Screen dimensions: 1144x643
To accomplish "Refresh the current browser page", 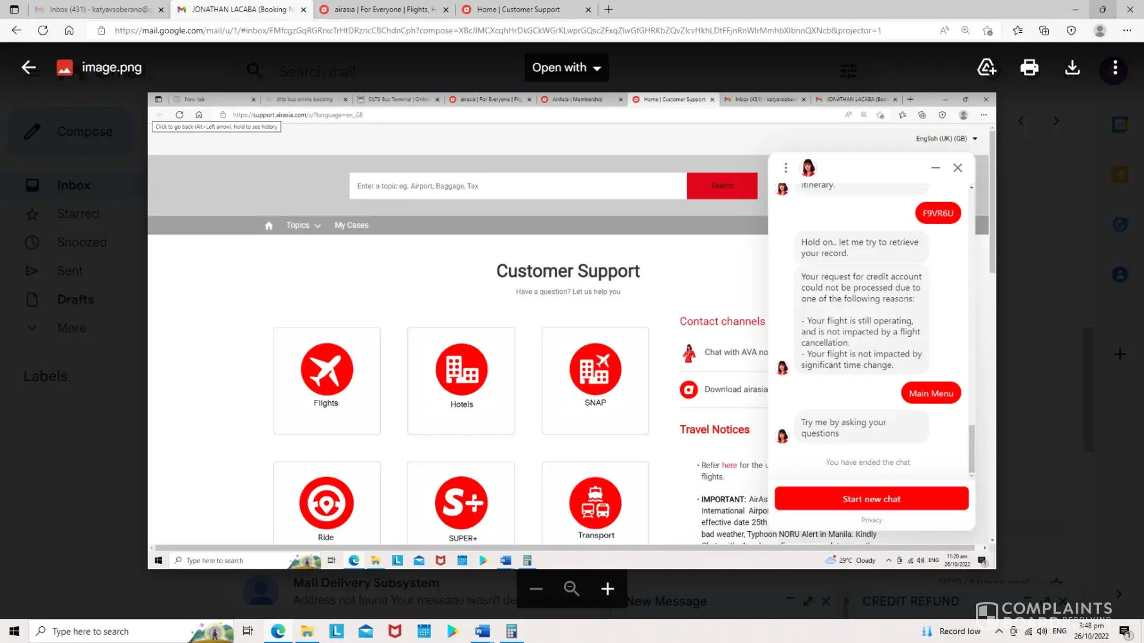I will coord(43,30).
